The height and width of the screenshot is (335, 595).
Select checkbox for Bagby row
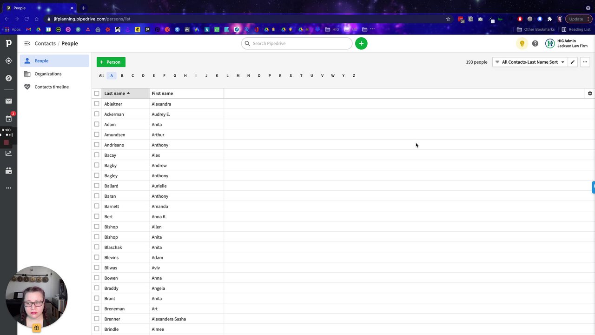[x=97, y=165]
